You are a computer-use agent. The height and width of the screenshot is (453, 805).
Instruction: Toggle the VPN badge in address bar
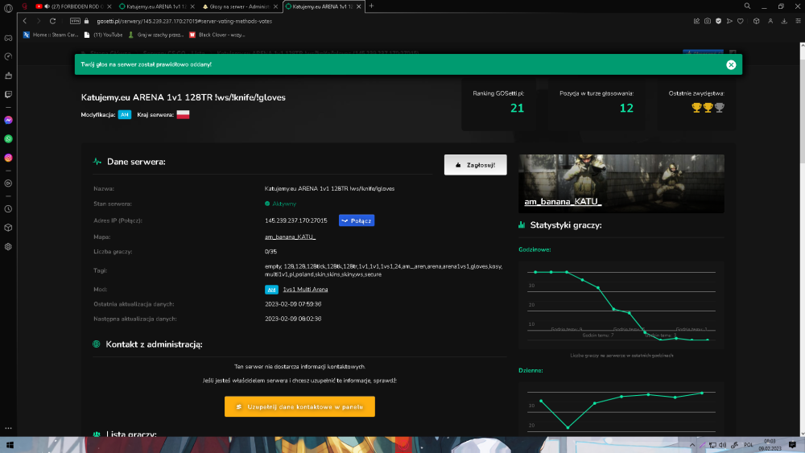(x=75, y=21)
